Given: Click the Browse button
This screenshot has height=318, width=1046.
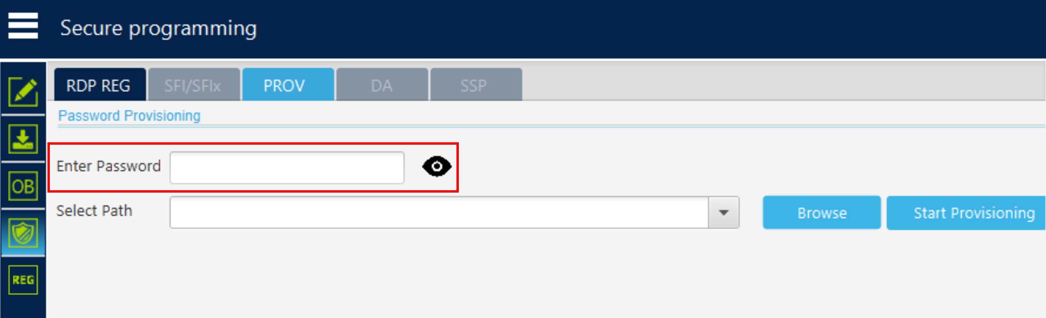Looking at the screenshot, I should pos(822,213).
